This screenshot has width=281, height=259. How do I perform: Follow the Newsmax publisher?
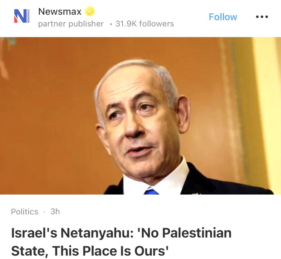pos(223,17)
